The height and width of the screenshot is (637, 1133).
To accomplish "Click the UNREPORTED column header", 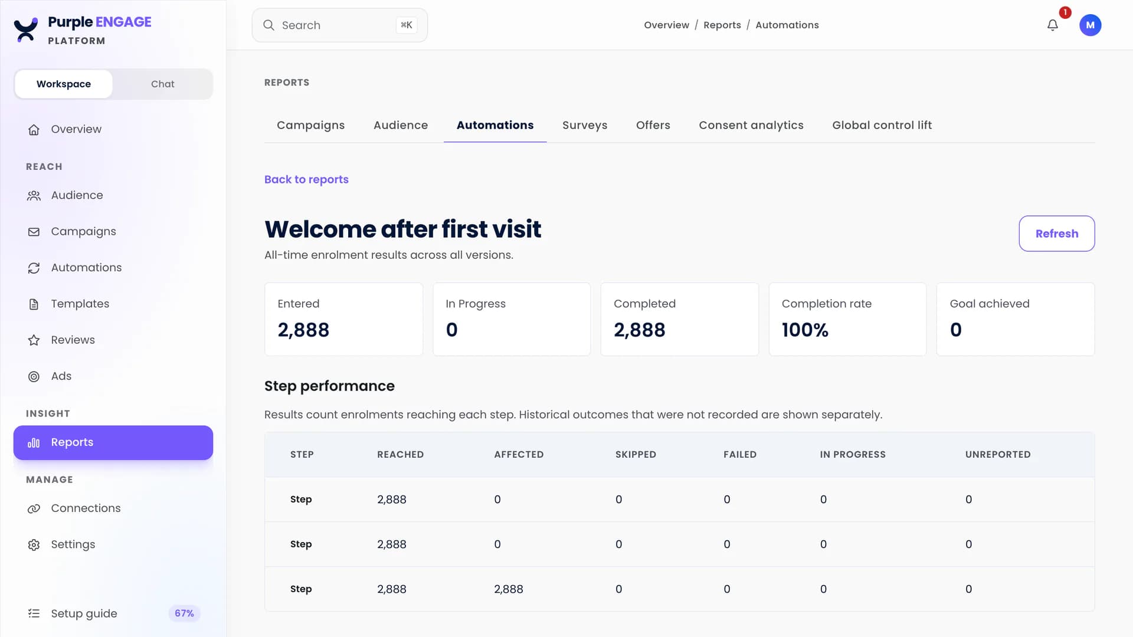I will (x=998, y=455).
